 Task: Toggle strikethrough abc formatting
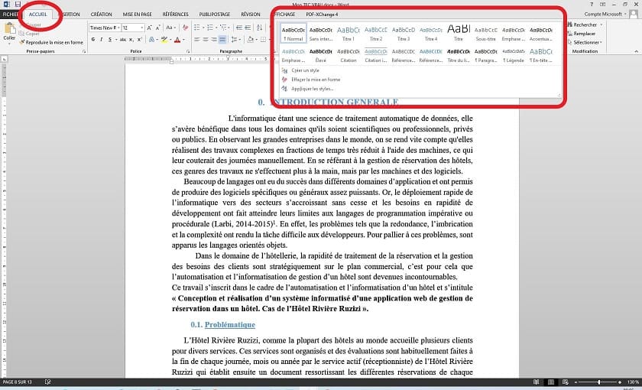coord(123,39)
